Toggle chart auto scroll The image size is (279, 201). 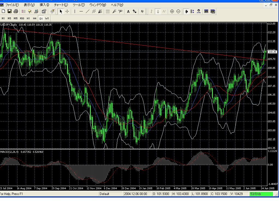pos(186,11)
